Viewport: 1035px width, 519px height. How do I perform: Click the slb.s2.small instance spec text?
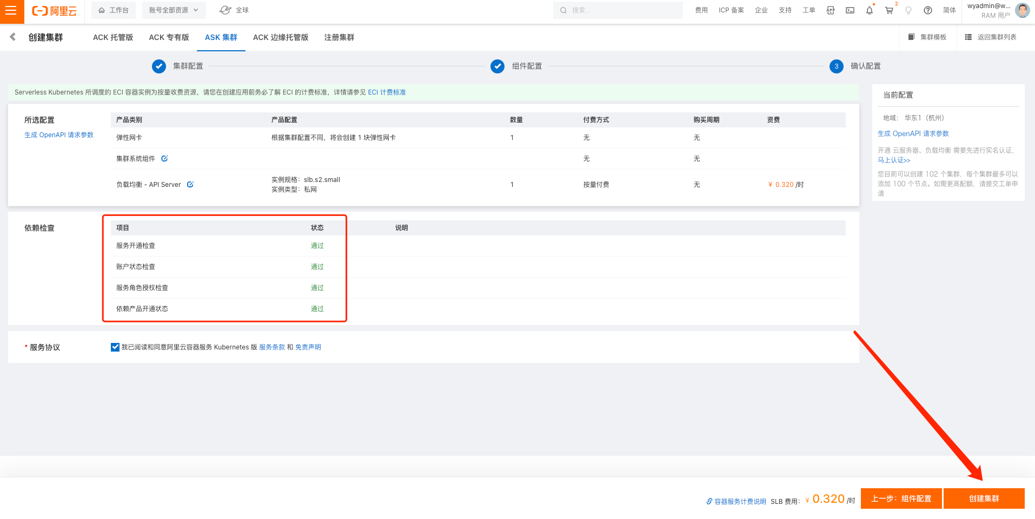click(x=322, y=180)
